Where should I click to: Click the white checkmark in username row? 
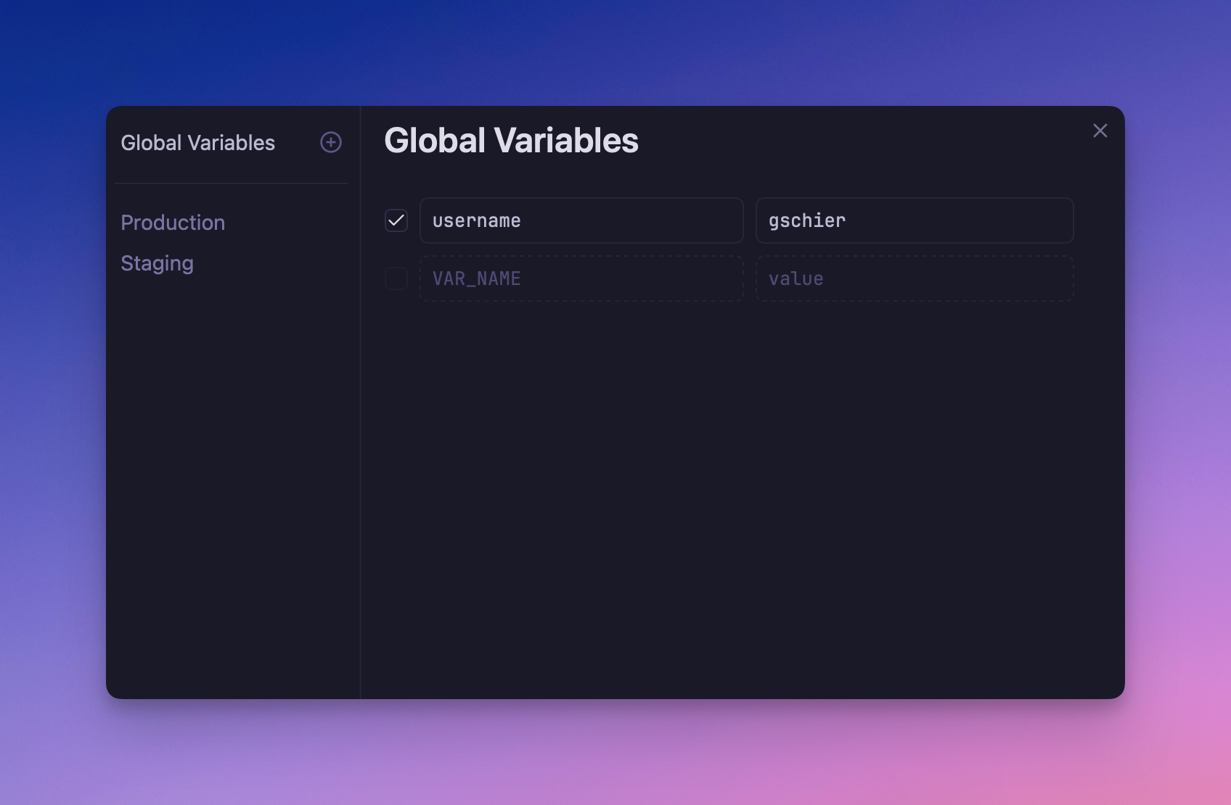click(x=396, y=220)
